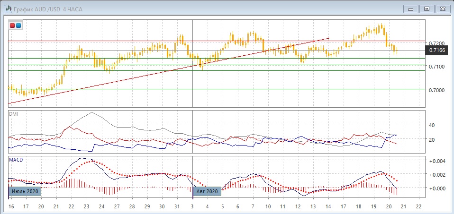Click the Авг 2020 month marker
This screenshot has width=454, height=214.
[207, 191]
